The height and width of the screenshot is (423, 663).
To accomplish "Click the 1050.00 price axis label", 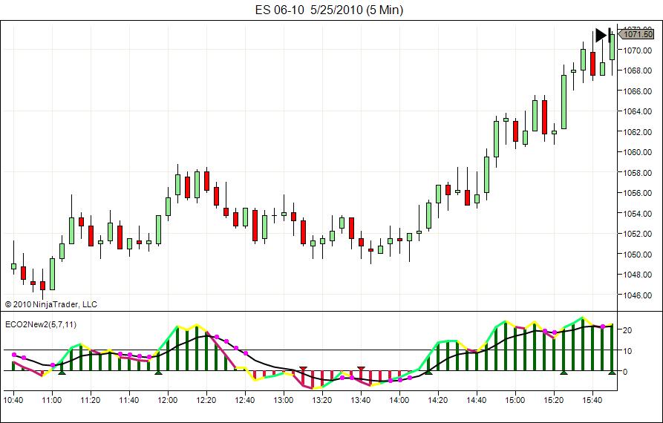I will (638, 254).
